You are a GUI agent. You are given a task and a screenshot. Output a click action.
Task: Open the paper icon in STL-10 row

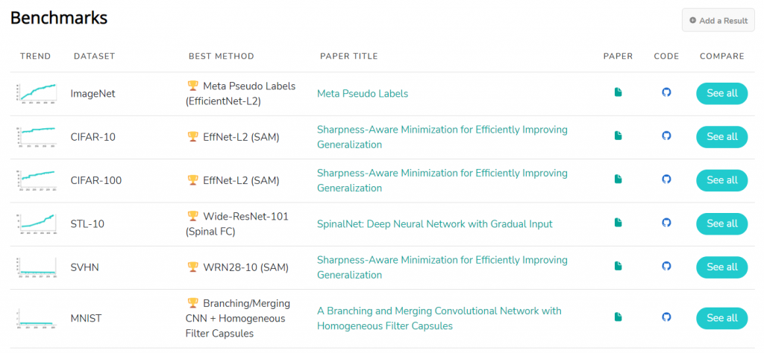(618, 223)
